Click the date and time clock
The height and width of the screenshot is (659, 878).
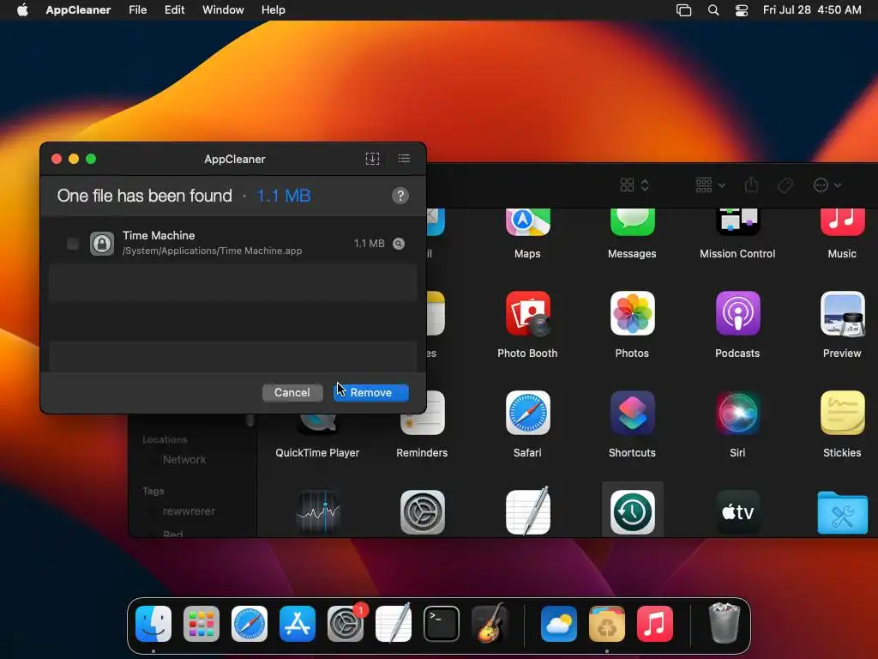click(812, 9)
